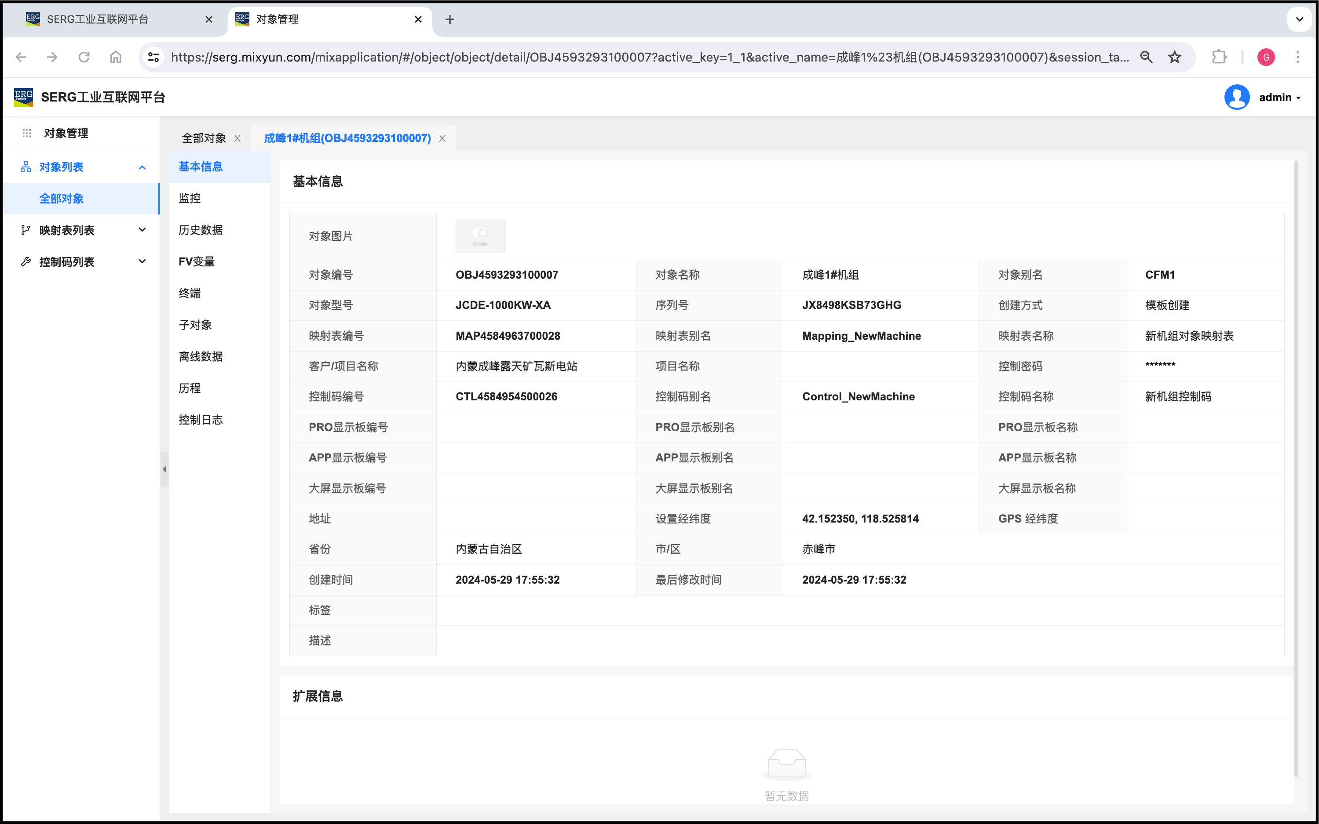Open the admin account dropdown

click(1279, 97)
